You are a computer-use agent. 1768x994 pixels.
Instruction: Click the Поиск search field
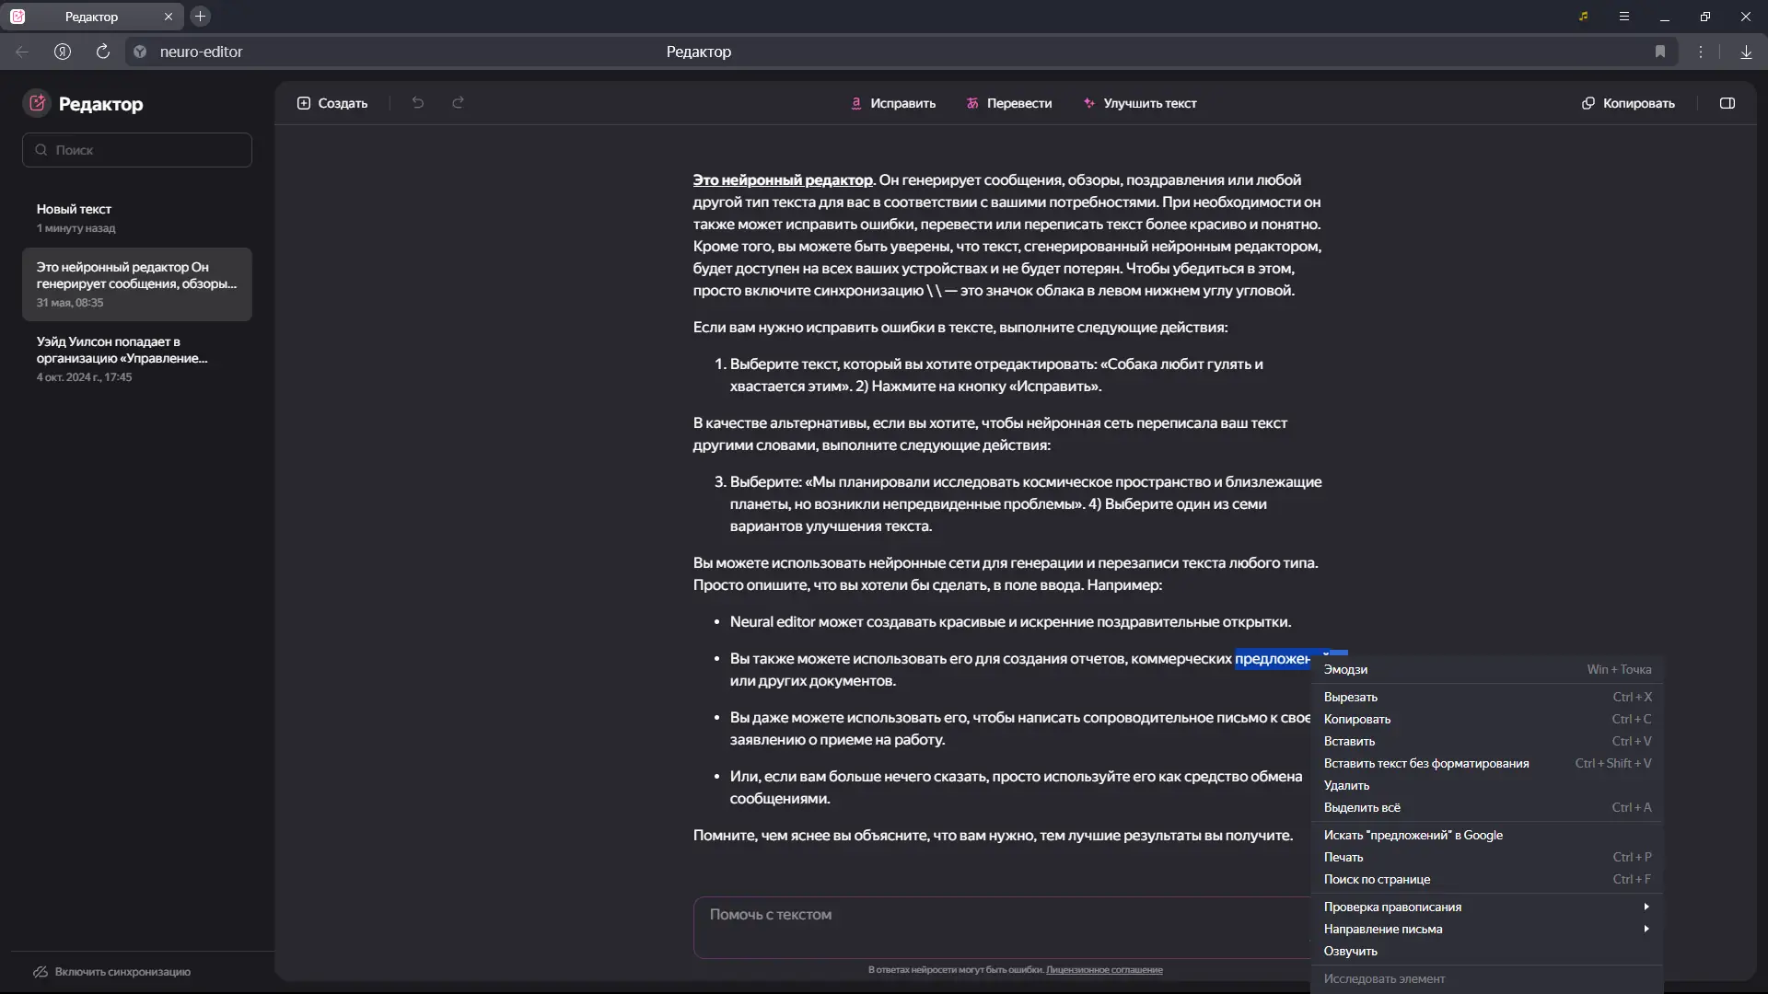(147, 150)
